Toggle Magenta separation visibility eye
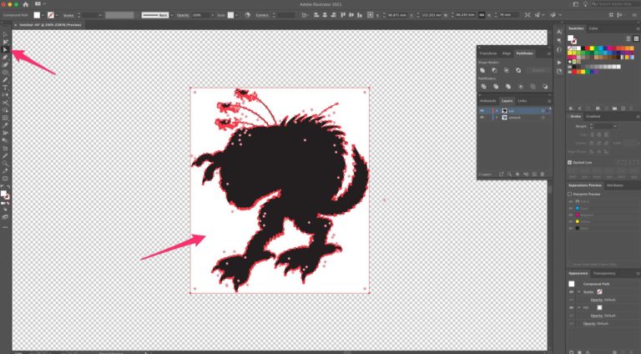641x354 pixels. coord(571,215)
